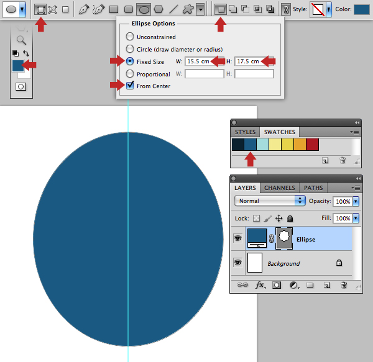Select the Shape Layers mode icon
373x362 pixels.
click(40, 9)
